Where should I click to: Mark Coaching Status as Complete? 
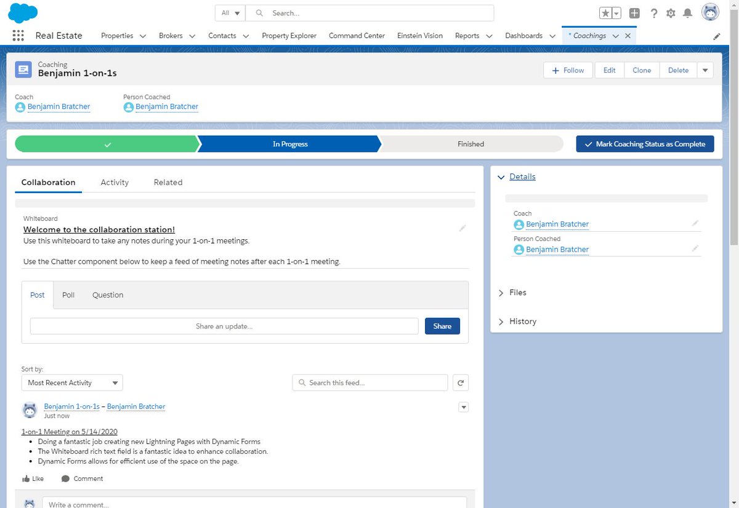tap(645, 144)
